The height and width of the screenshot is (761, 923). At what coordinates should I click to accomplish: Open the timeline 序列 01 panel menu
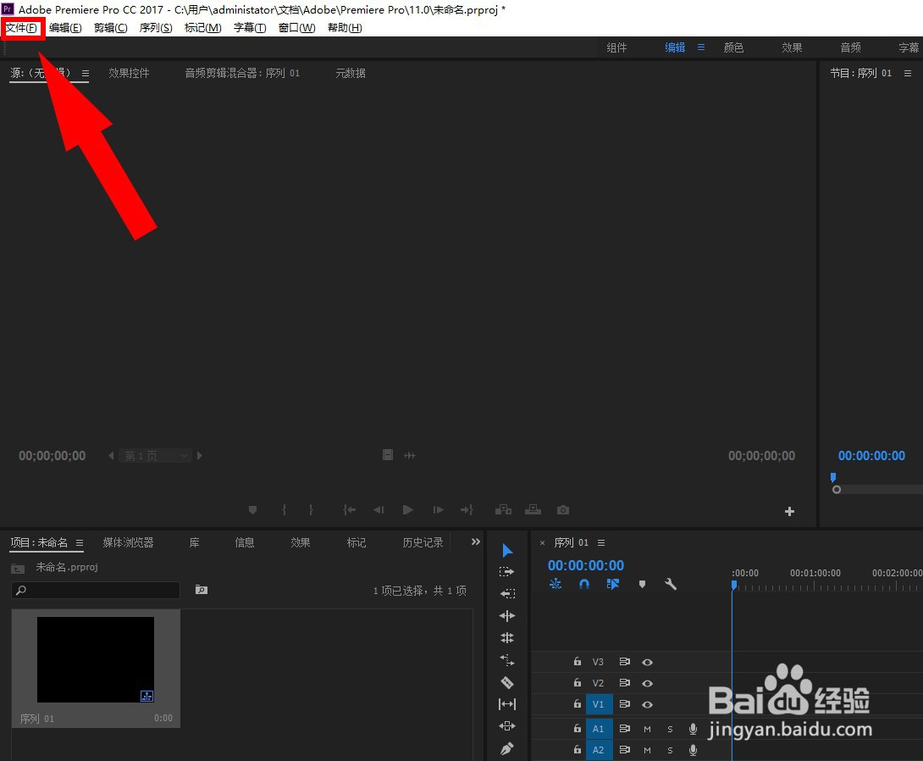(601, 543)
